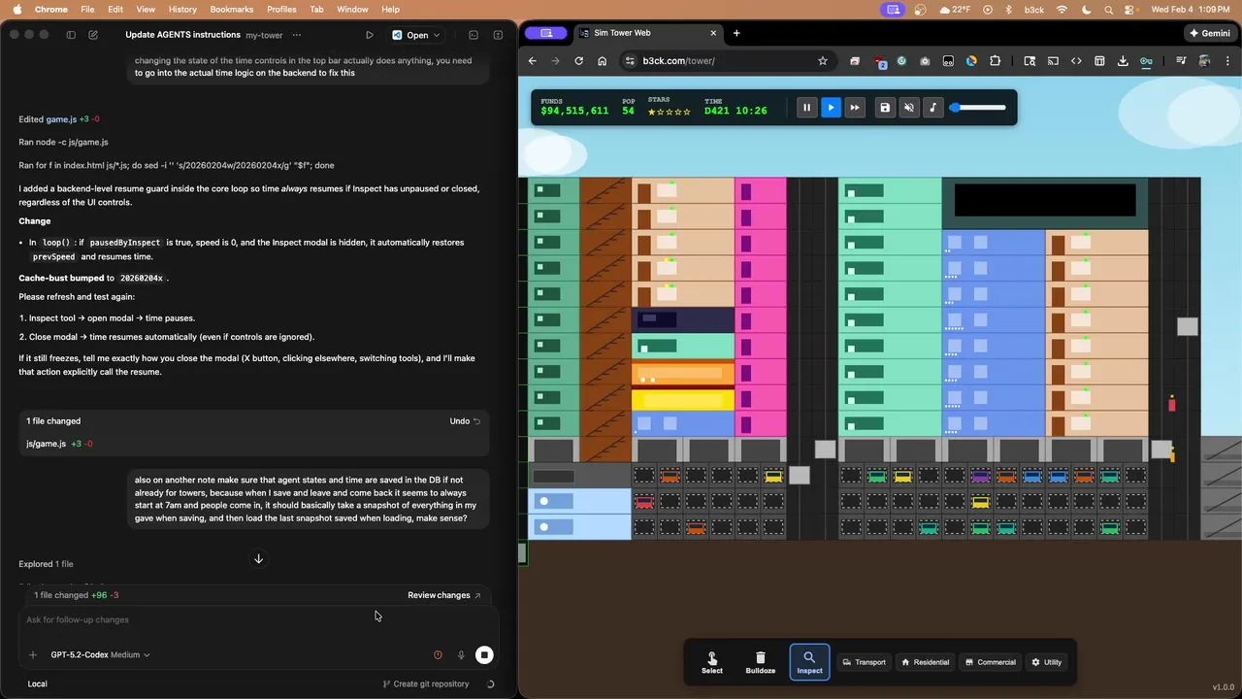1242x699 pixels.
Task: Open the Profiles menu
Action: coord(281,9)
